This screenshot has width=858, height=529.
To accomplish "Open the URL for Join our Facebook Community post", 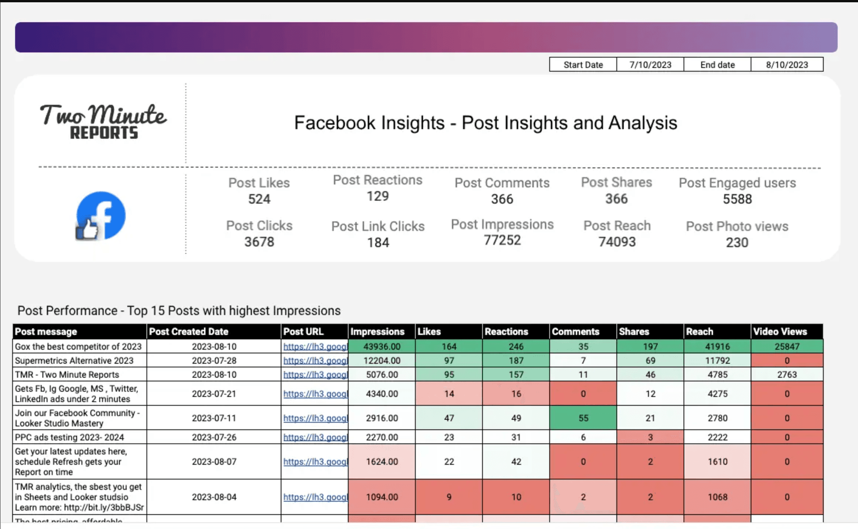I will tap(315, 418).
